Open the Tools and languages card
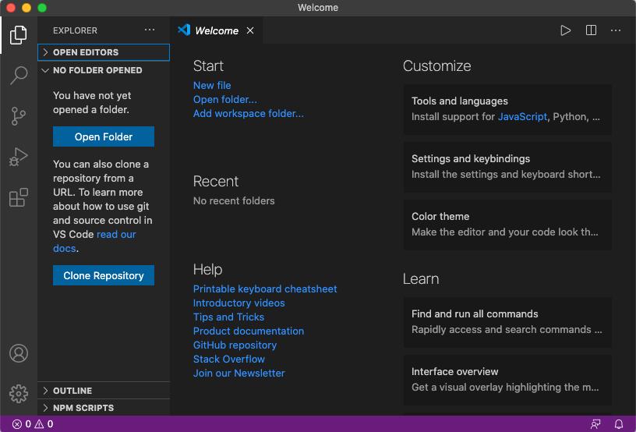The height and width of the screenshot is (432, 636). [x=507, y=109]
